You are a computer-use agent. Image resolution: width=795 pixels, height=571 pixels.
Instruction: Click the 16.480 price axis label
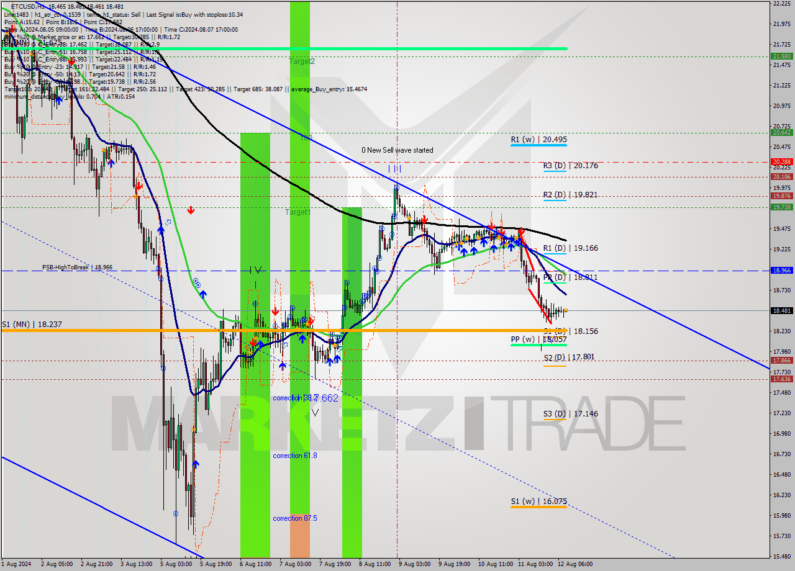click(781, 474)
